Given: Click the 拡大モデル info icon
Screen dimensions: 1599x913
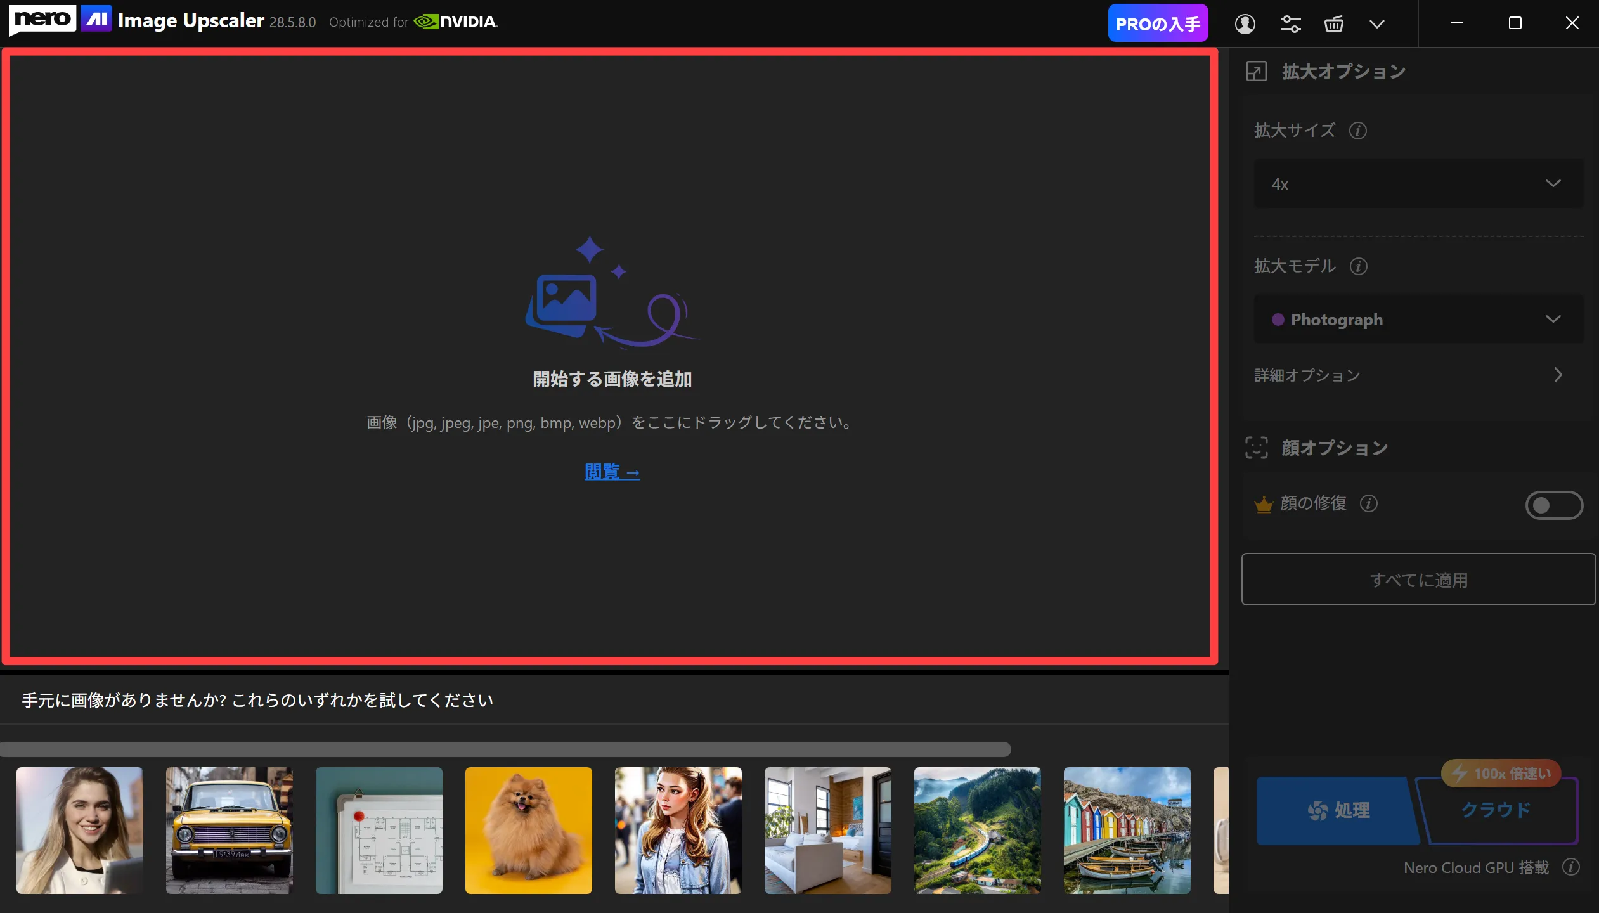Looking at the screenshot, I should tap(1358, 266).
